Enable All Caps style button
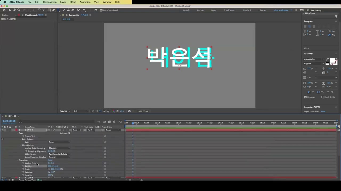The width and height of the screenshot is (341, 191). tap(318, 92)
